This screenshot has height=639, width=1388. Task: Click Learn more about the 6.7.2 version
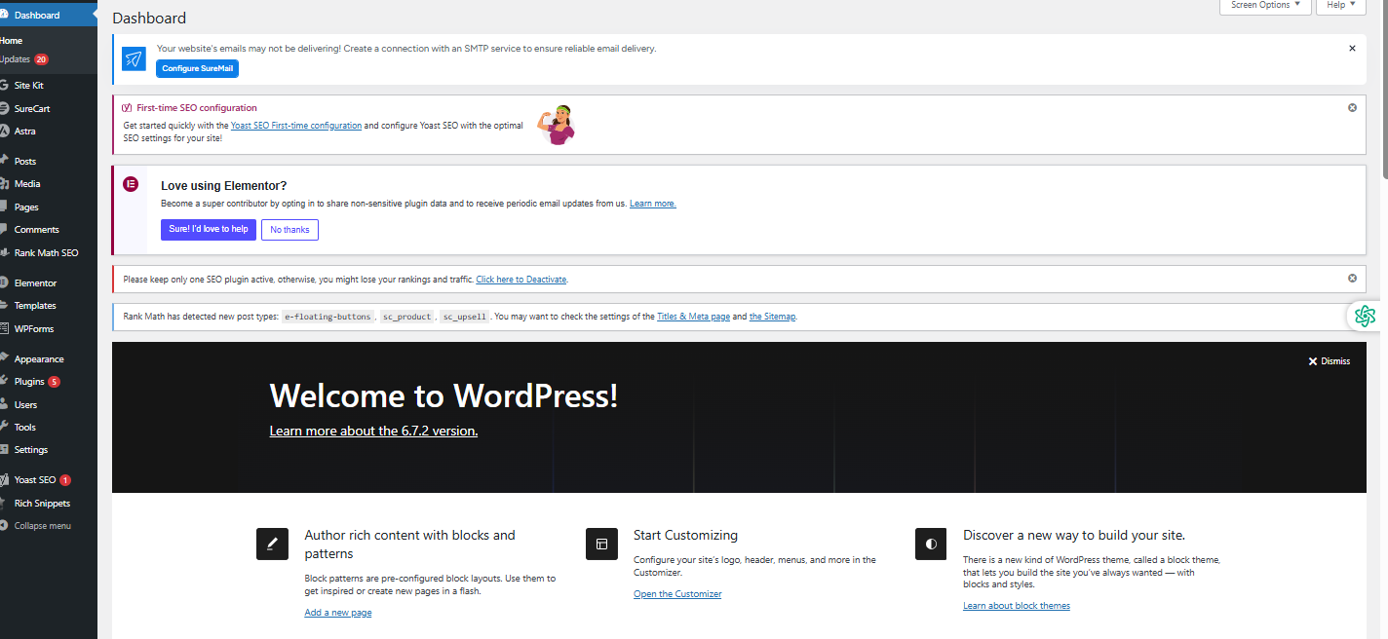(373, 431)
